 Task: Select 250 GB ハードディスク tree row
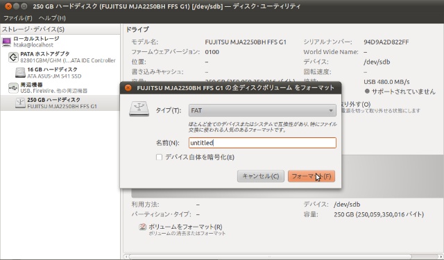click(x=60, y=103)
